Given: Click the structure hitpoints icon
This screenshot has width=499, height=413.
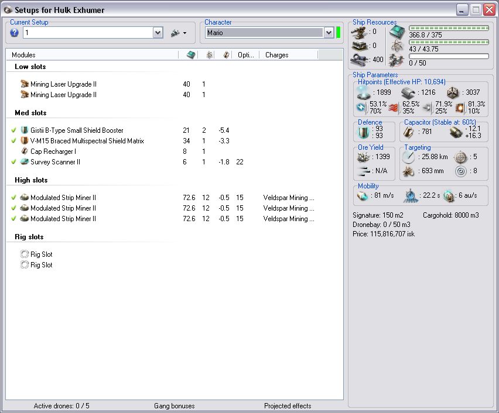Looking at the screenshot, I should tap(453, 93).
